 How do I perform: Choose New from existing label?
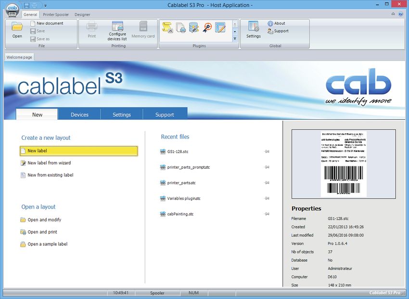coord(47,175)
